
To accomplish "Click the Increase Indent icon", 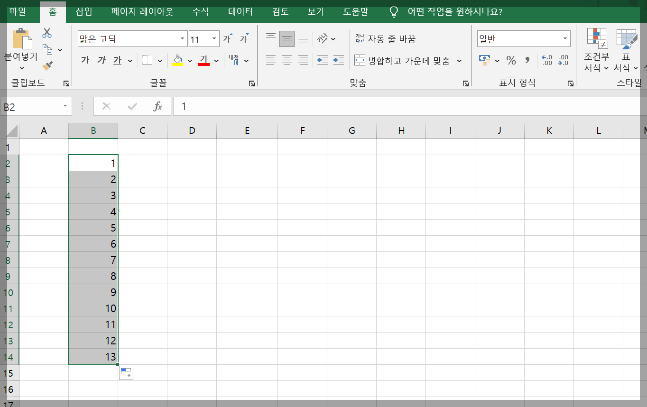I will tap(338, 61).
